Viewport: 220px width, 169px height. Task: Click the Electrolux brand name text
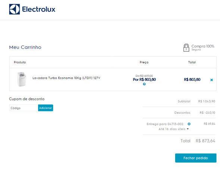[38, 9]
